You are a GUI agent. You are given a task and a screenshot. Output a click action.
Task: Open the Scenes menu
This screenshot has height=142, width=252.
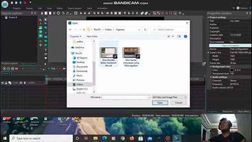click(x=29, y=8)
